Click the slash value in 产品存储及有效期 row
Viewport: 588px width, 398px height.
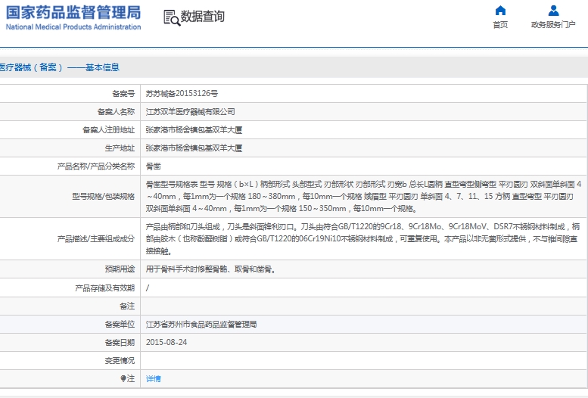pos(148,288)
